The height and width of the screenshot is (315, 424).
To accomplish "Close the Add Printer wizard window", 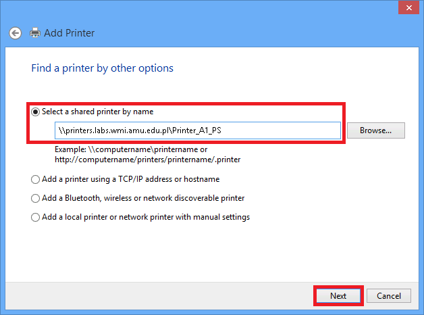I will coord(409,7).
